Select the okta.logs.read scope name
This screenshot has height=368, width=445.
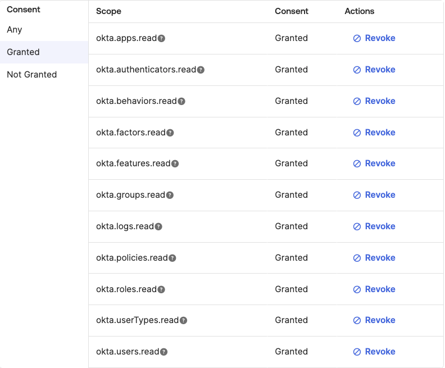pos(125,226)
